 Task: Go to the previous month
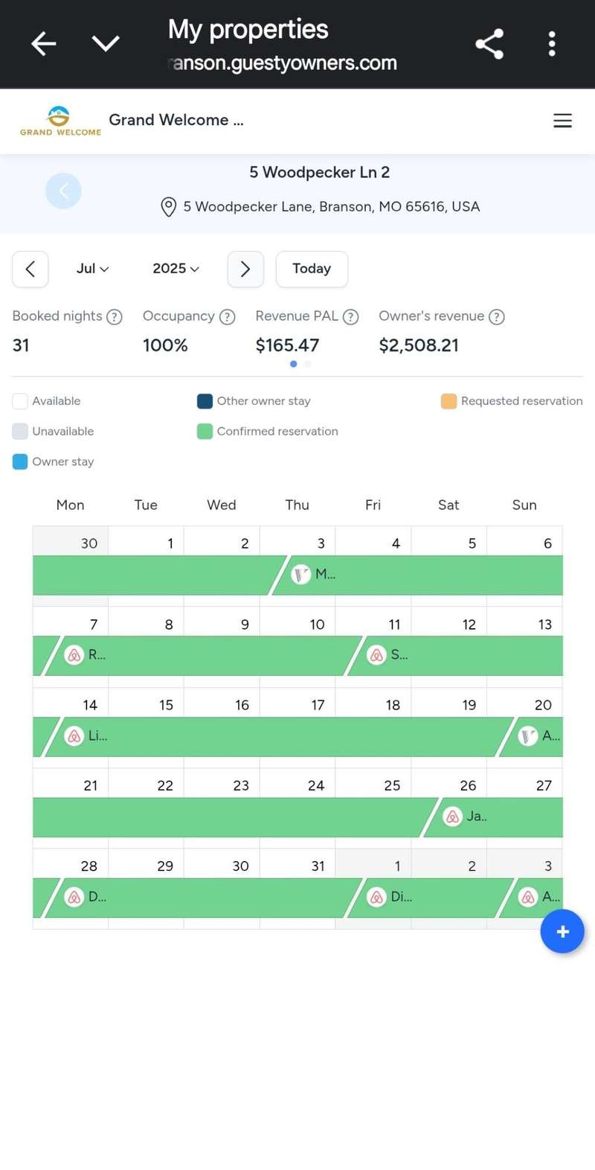coord(30,269)
